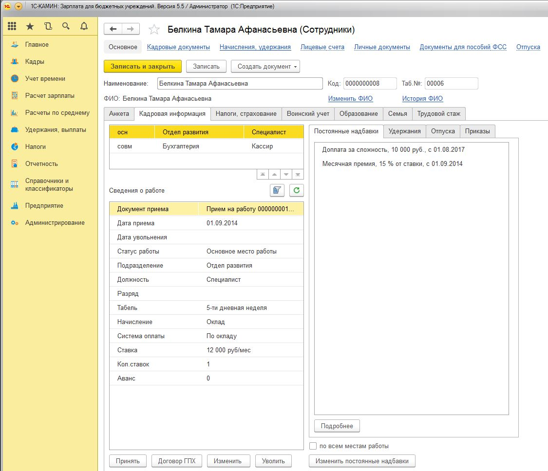Move position row down with arrow
Viewport: 548px width, 471px height.
click(x=286, y=175)
